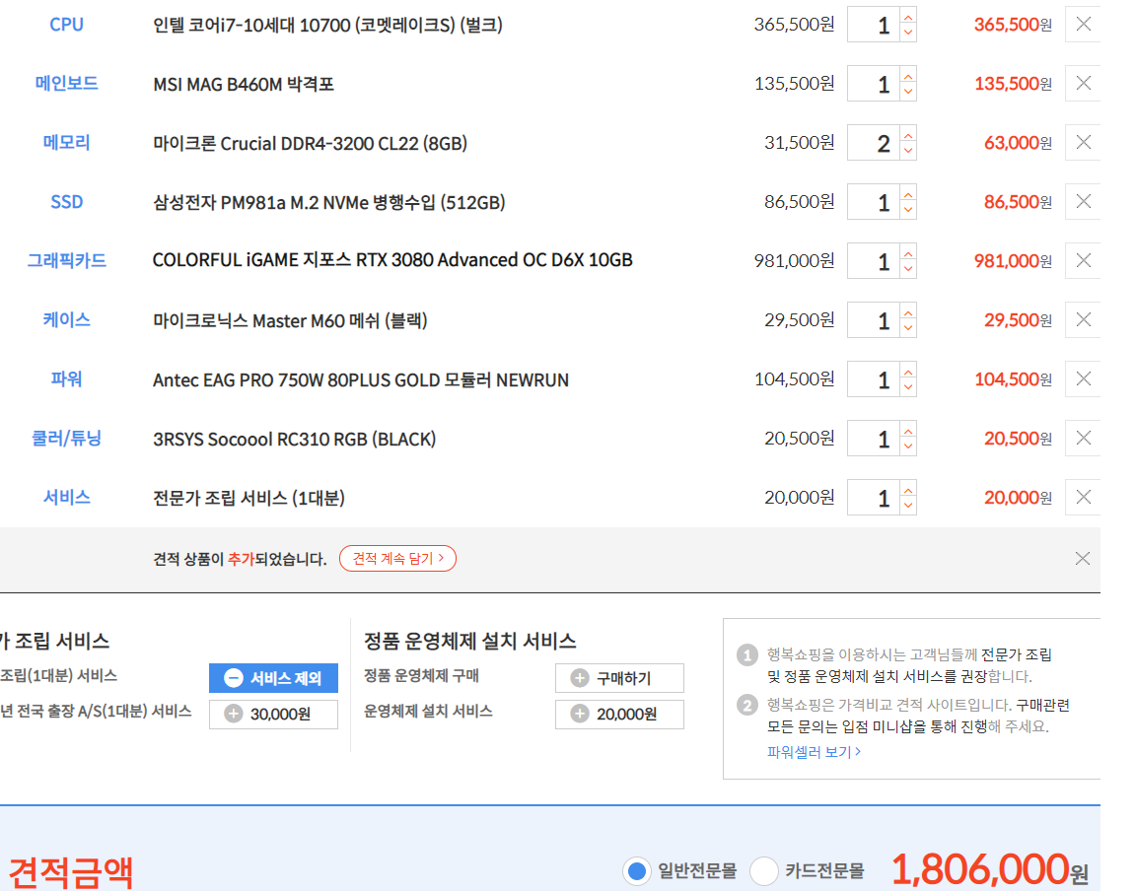1136x891 pixels.
Task: Delete the Antec EAG PRO power supply row
Action: (1083, 378)
